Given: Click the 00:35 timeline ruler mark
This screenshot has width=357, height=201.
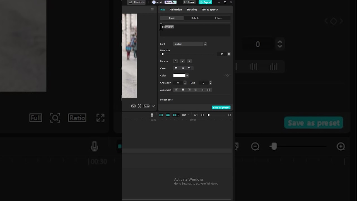Looking at the screenshot, I should 193,120.
